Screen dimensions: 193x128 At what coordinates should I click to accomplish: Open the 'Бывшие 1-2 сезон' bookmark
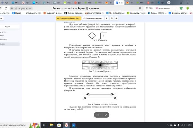[x=53, y=13]
